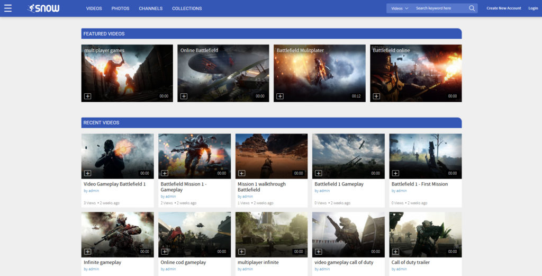Click the 00:12 duration on Battlefield Mulitplater
This screenshot has width=542, height=276.
tap(356, 96)
